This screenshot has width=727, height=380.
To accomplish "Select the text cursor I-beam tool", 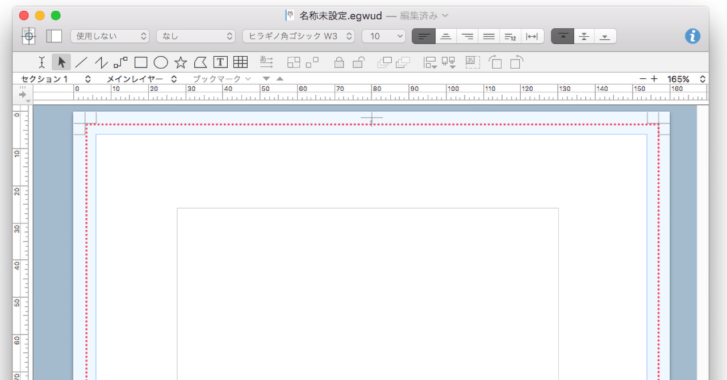I will tap(41, 62).
